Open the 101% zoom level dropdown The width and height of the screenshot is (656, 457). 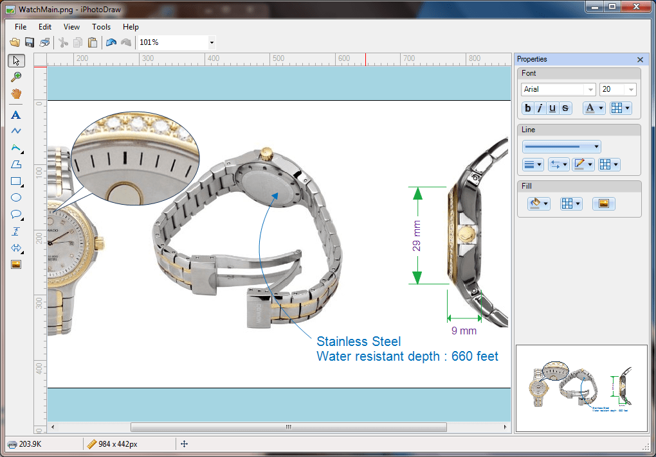(x=212, y=42)
